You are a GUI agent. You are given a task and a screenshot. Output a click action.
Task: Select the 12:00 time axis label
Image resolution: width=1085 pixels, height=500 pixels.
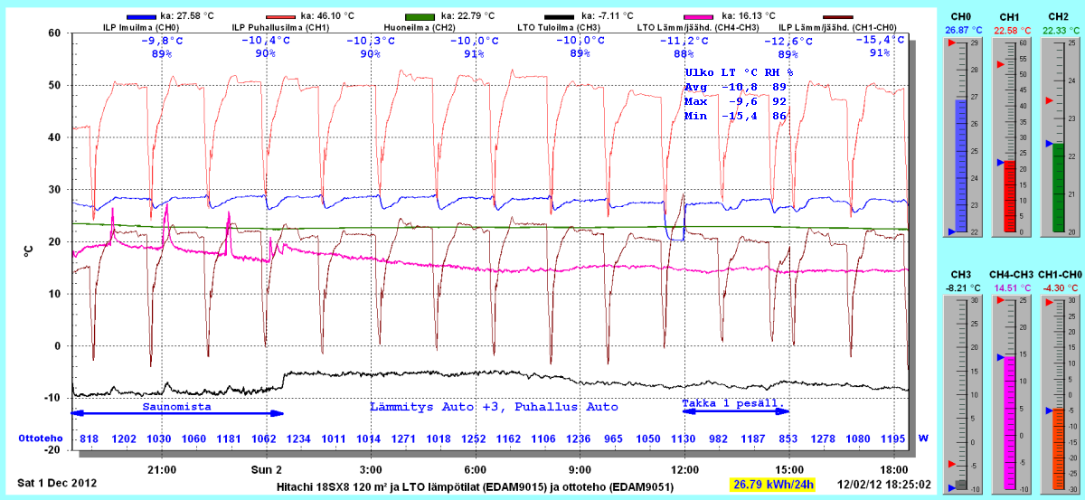coord(684,469)
